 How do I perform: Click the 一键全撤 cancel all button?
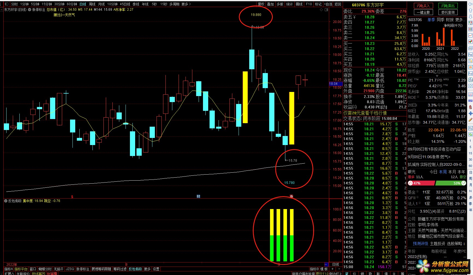(423, 12)
